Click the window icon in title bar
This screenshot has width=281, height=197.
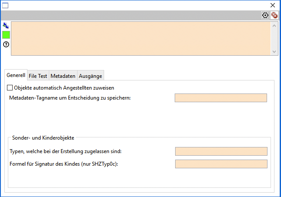pyautogui.click(x=6, y=5)
